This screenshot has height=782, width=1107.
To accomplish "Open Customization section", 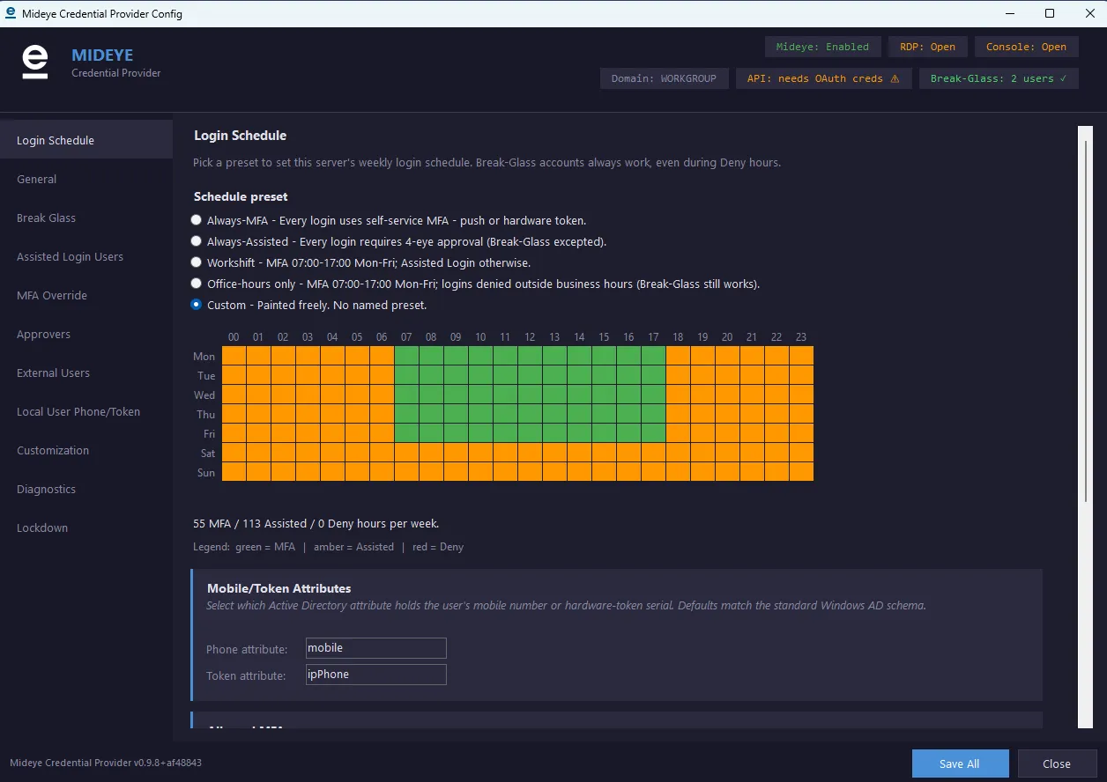I will (86, 450).
